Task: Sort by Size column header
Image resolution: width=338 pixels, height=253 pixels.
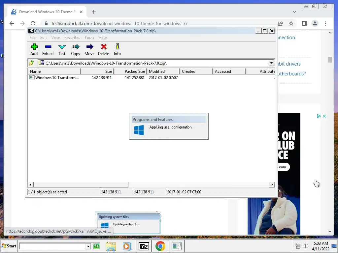Action: (97, 71)
